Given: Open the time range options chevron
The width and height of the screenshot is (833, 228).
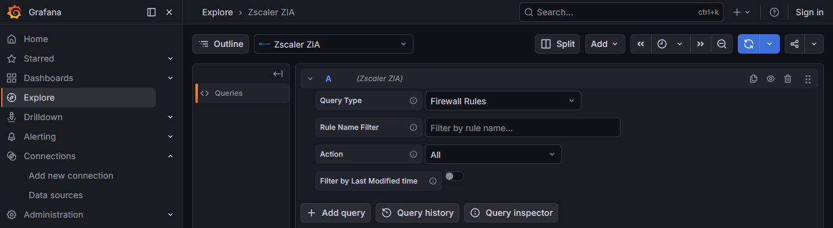Looking at the screenshot, I should [x=680, y=44].
